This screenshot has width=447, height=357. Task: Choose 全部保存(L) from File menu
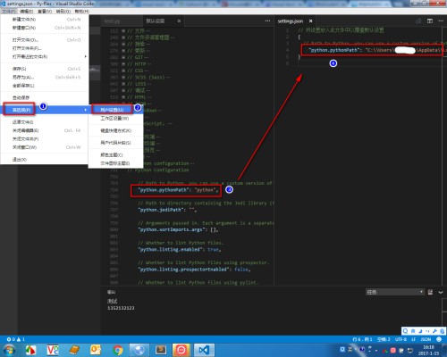pyautogui.click(x=45, y=86)
